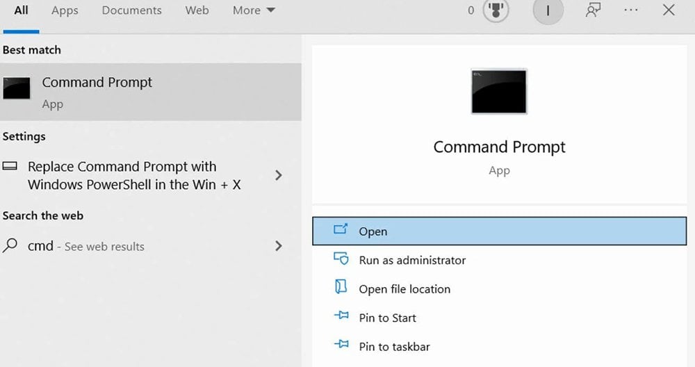Open the rewards trophy badge icon
Viewport: 695px width, 367px height.
tap(496, 10)
